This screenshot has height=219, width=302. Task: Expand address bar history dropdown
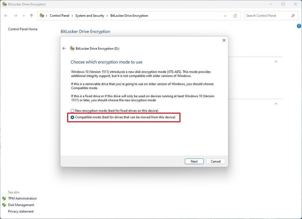[x=225, y=16]
